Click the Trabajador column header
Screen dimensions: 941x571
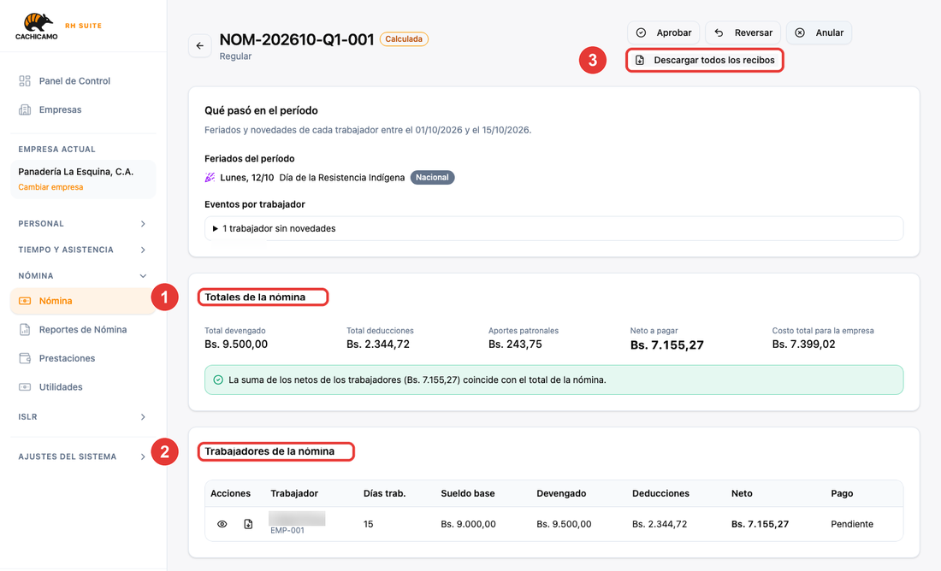[294, 493]
